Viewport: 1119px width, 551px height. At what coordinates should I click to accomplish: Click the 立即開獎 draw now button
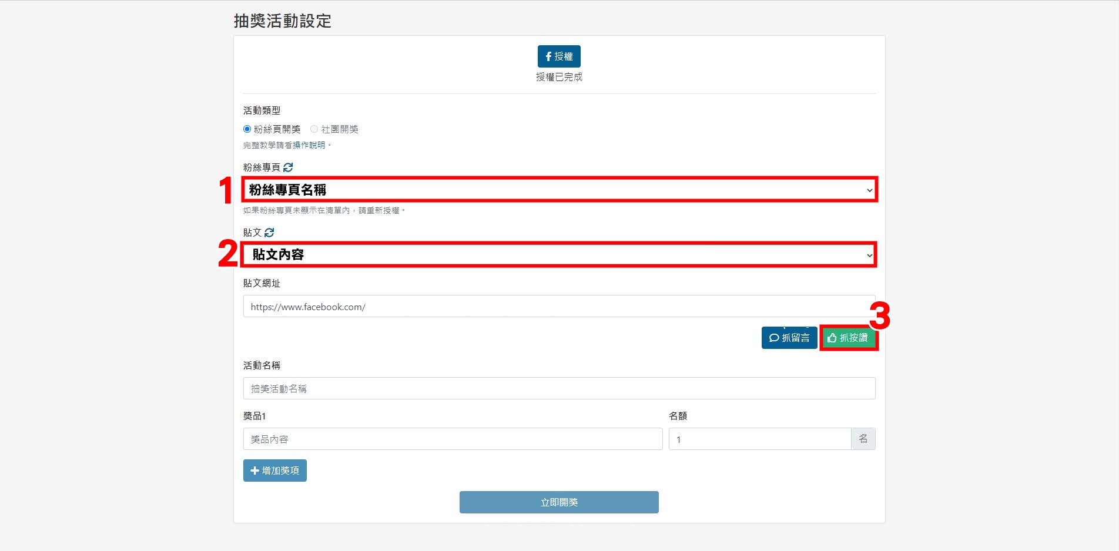point(559,502)
